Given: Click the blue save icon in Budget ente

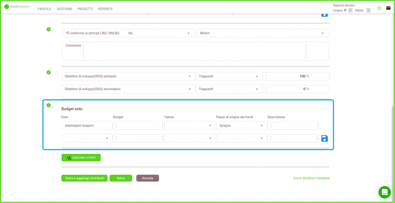Looking at the screenshot, I should point(324,138).
